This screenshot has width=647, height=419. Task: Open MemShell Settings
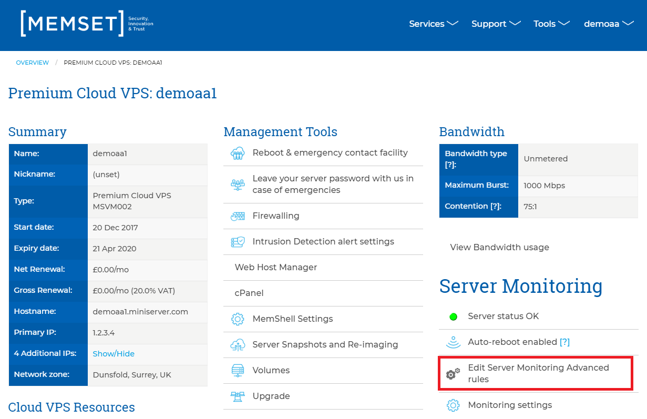[293, 319]
